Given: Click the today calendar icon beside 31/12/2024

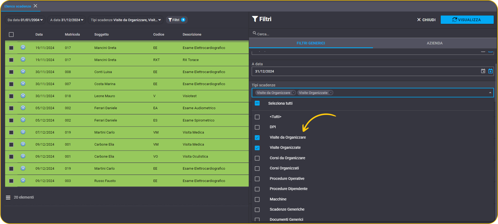Looking at the screenshot, I should pyautogui.click(x=490, y=71).
